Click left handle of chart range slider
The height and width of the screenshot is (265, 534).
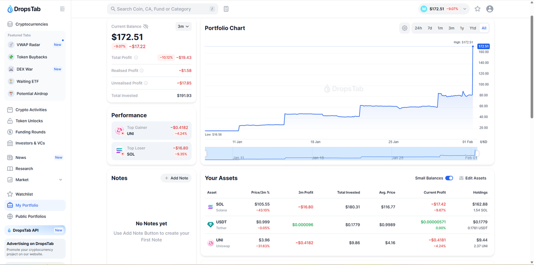point(206,154)
